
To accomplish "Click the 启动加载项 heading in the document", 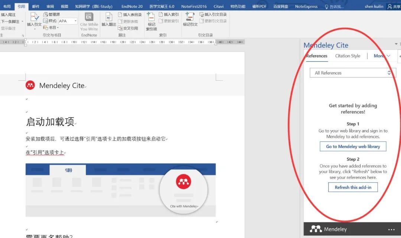I will [50, 122].
